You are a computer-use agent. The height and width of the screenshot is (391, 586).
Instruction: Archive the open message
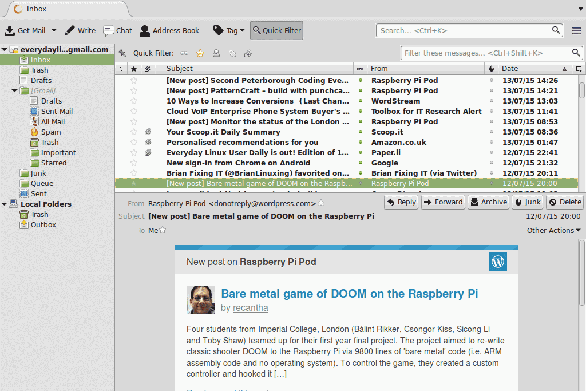click(489, 202)
